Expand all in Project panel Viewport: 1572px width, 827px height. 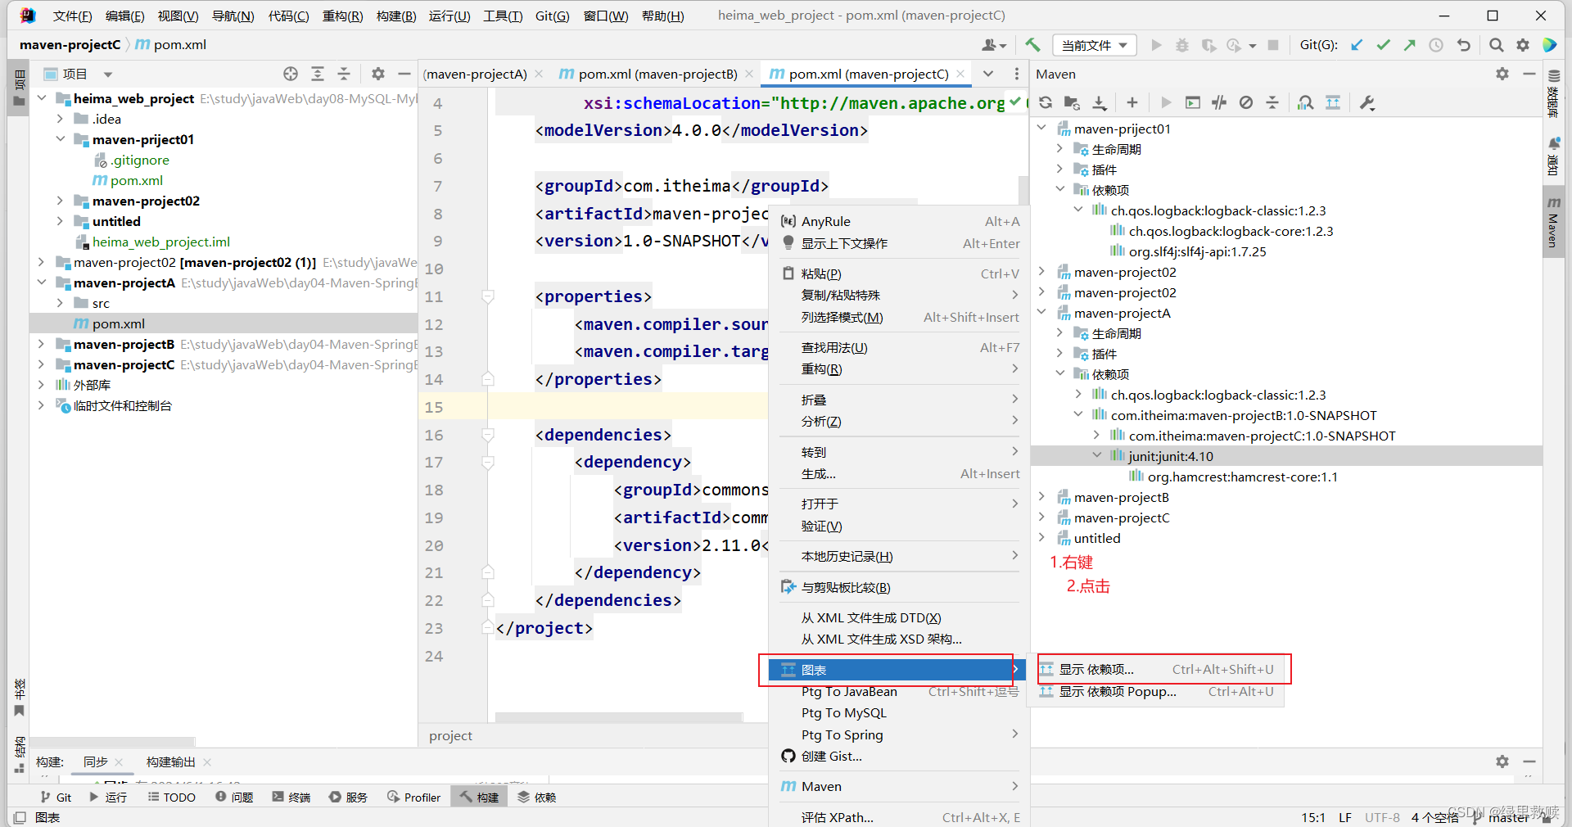pyautogui.click(x=318, y=74)
